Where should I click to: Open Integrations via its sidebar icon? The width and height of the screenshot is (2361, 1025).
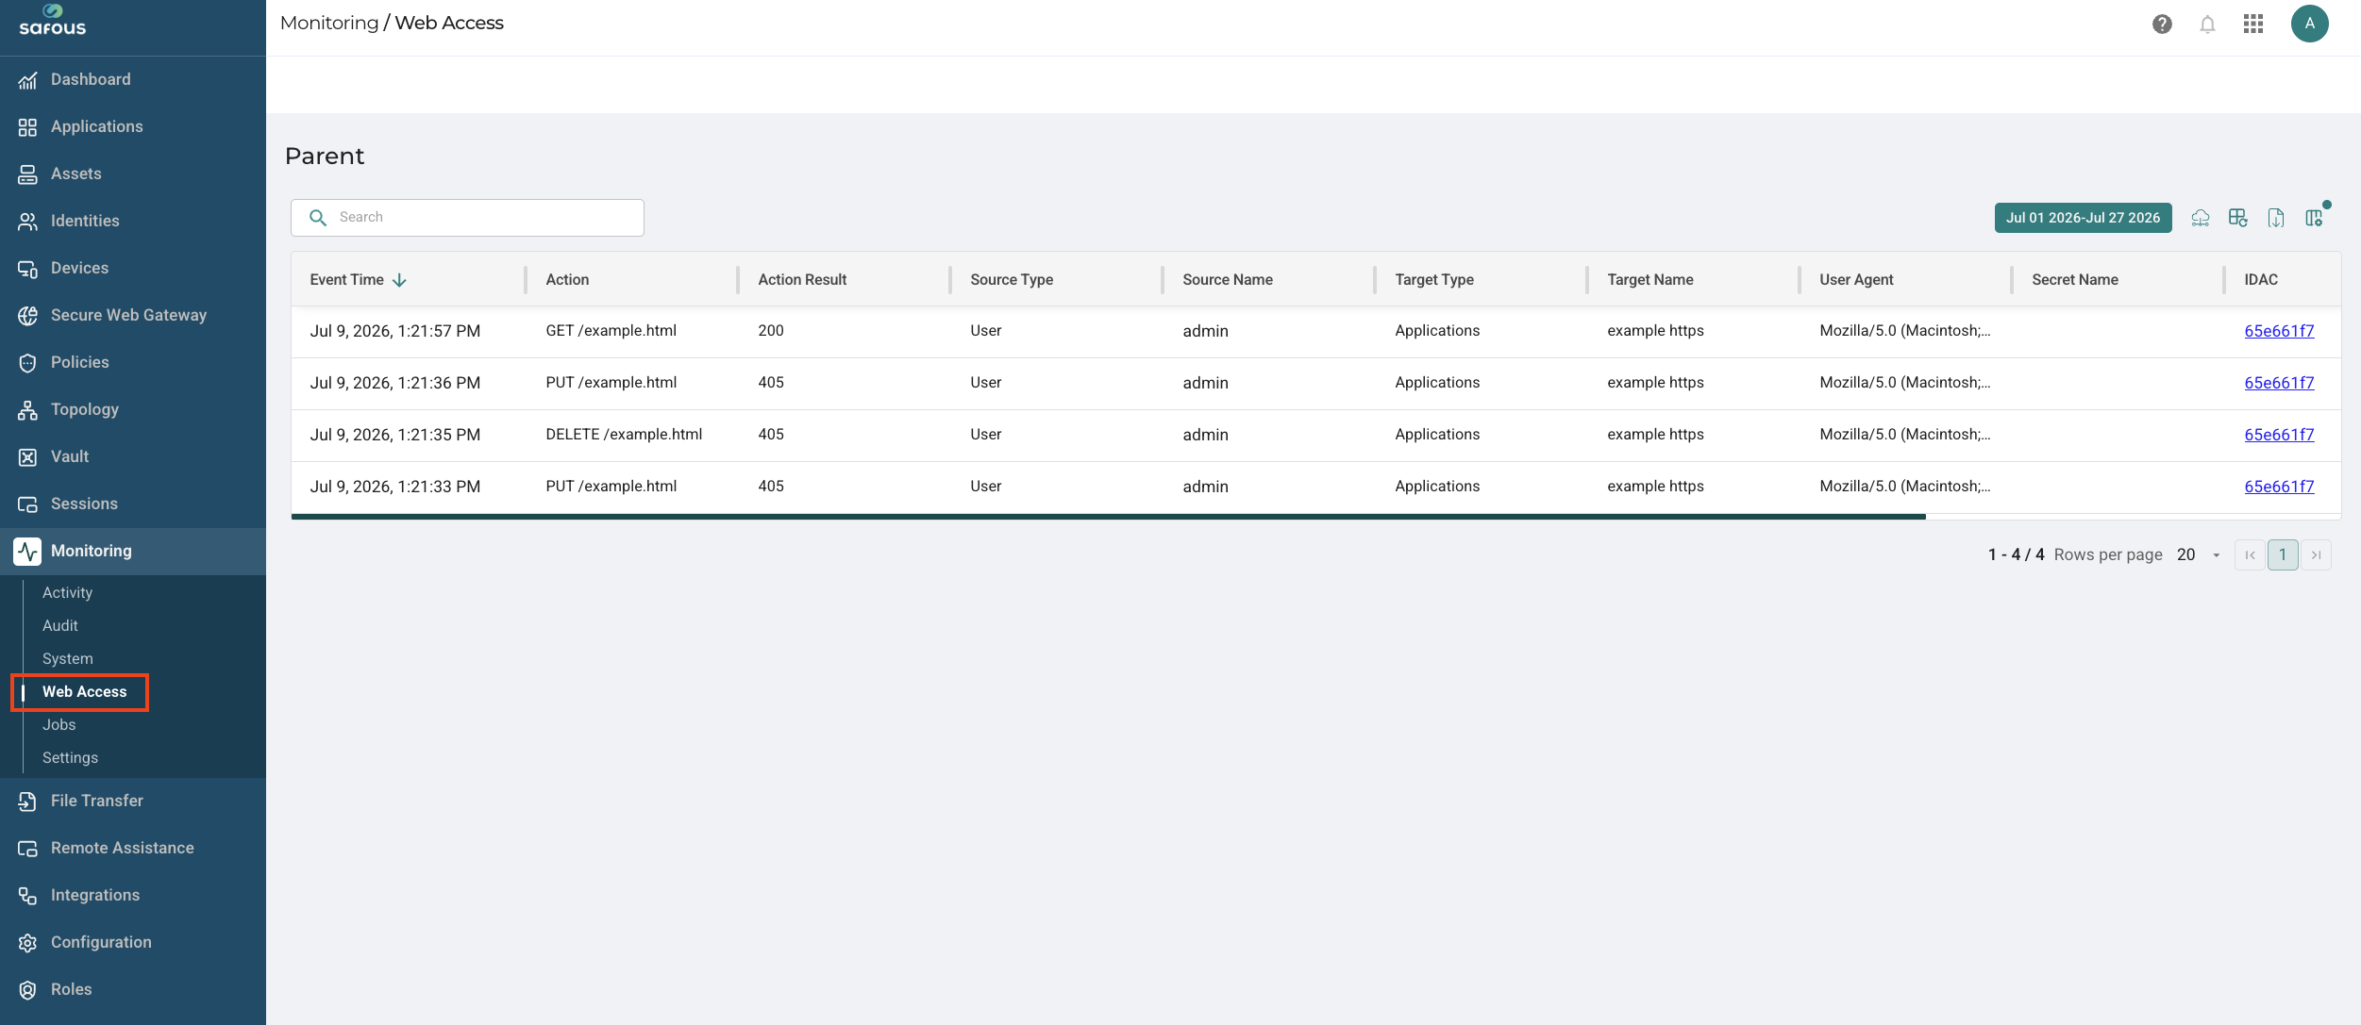(27, 896)
